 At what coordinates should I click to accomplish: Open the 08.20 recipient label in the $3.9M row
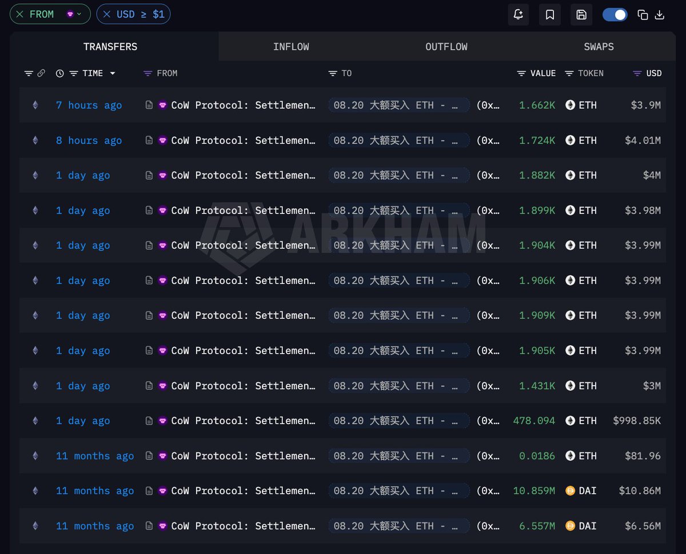(x=399, y=105)
